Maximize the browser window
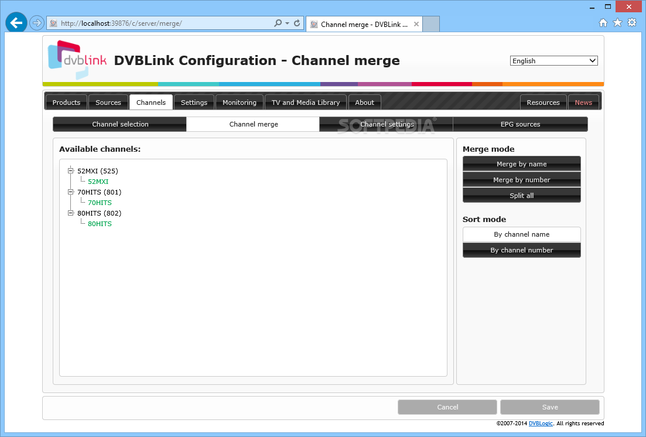 [608, 6]
